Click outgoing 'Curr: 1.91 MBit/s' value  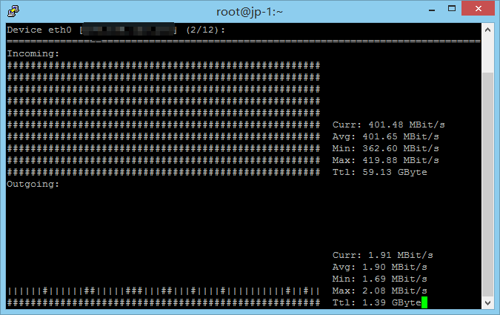click(x=383, y=255)
